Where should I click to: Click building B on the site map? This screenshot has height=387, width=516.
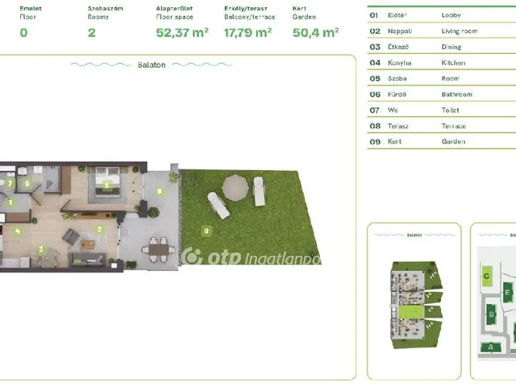(x=491, y=315)
